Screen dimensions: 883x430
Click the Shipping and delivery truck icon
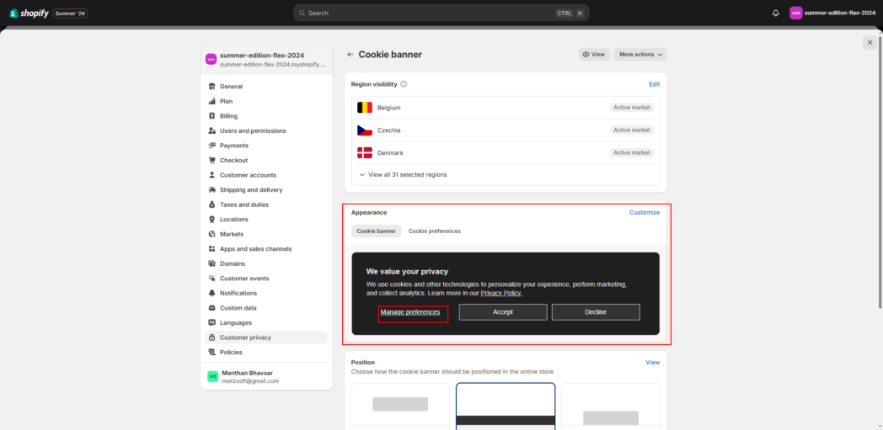coord(211,190)
